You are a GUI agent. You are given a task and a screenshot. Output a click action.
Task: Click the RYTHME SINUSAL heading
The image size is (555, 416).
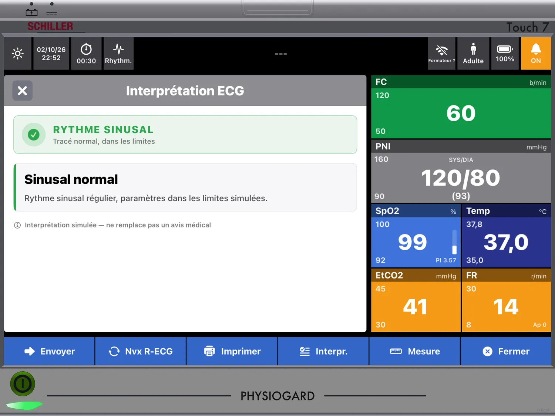click(x=103, y=130)
